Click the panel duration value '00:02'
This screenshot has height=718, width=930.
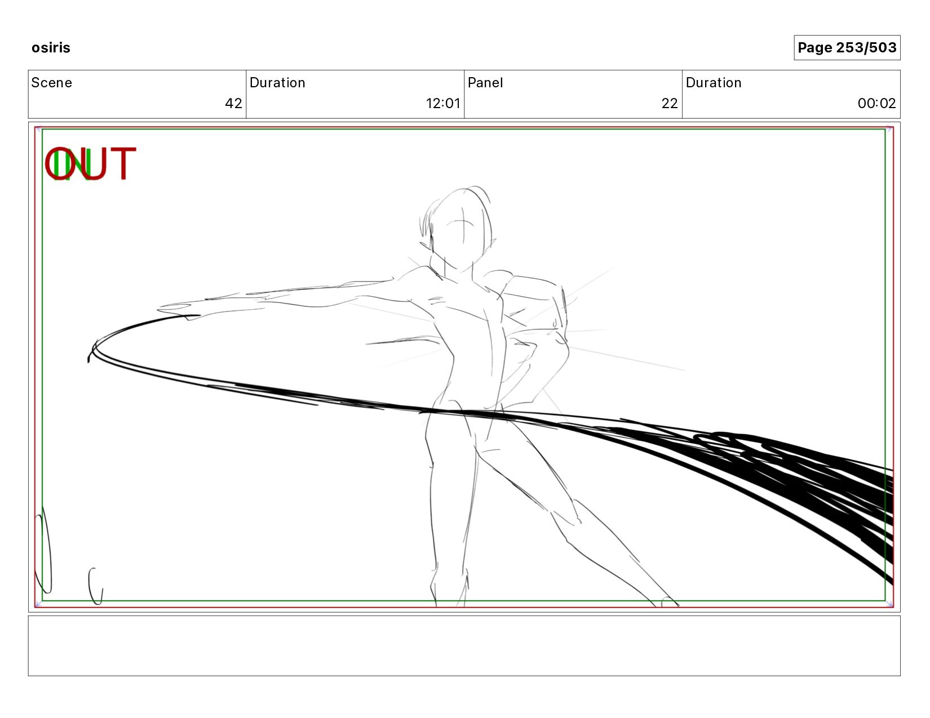(876, 104)
